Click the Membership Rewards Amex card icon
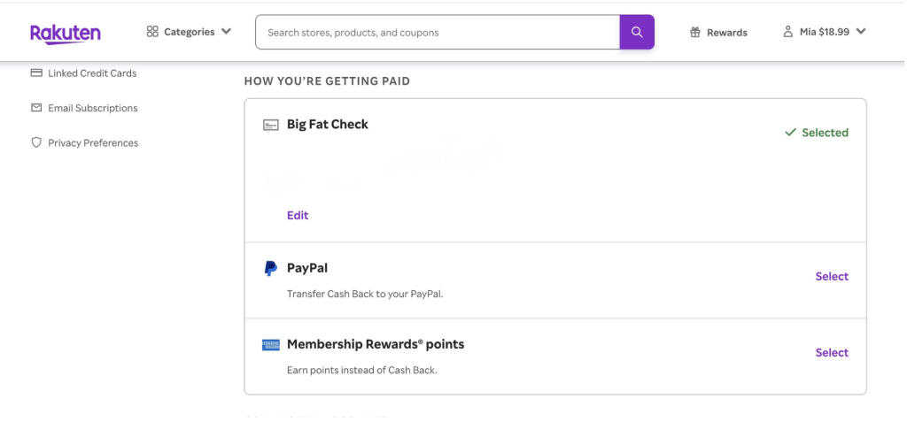The image size is (907, 422). click(x=270, y=345)
